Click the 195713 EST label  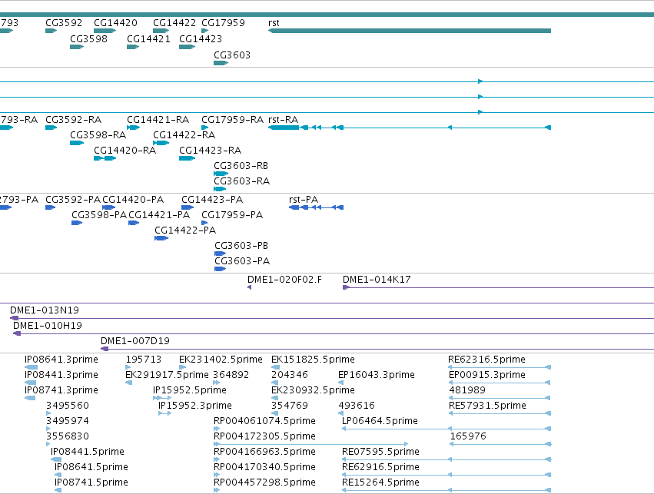pyautogui.click(x=143, y=360)
